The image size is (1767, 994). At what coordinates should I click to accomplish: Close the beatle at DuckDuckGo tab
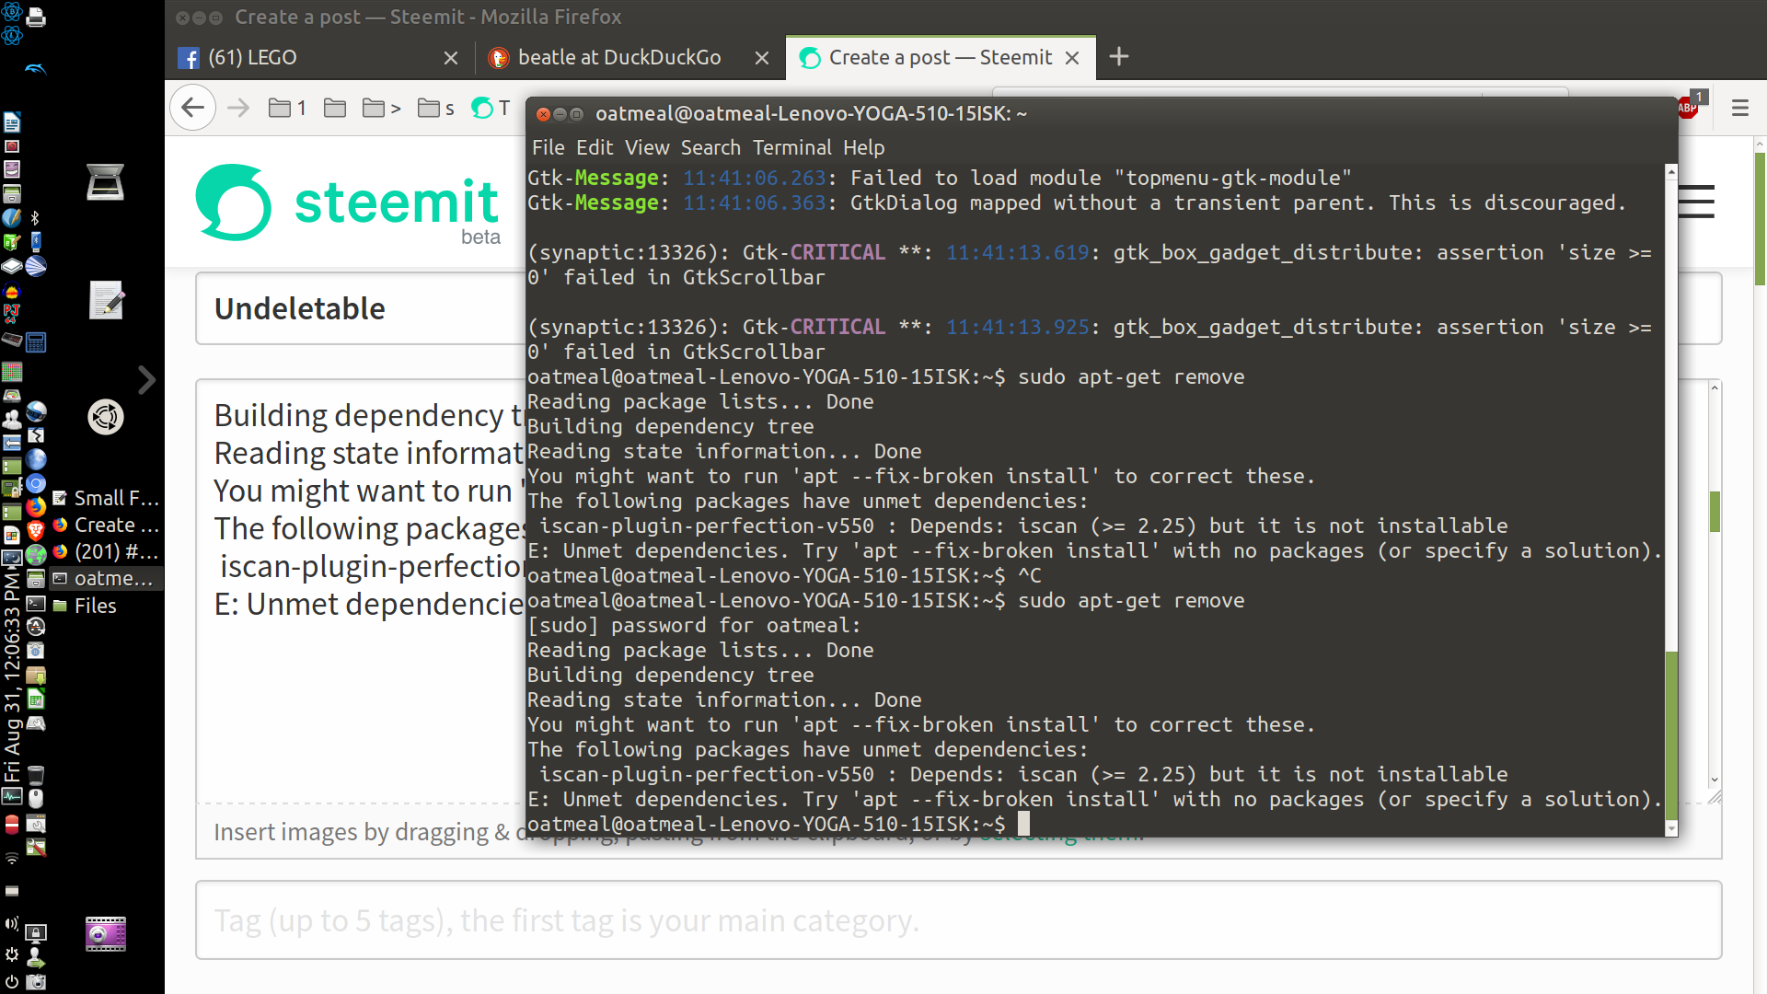[762, 58]
